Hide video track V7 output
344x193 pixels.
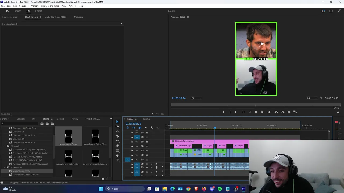(x=147, y=133)
